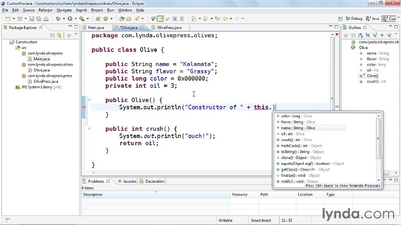This screenshot has height=225, width=401.
Task: Open Back navigation history dropdown
Action: [x=231, y=19]
